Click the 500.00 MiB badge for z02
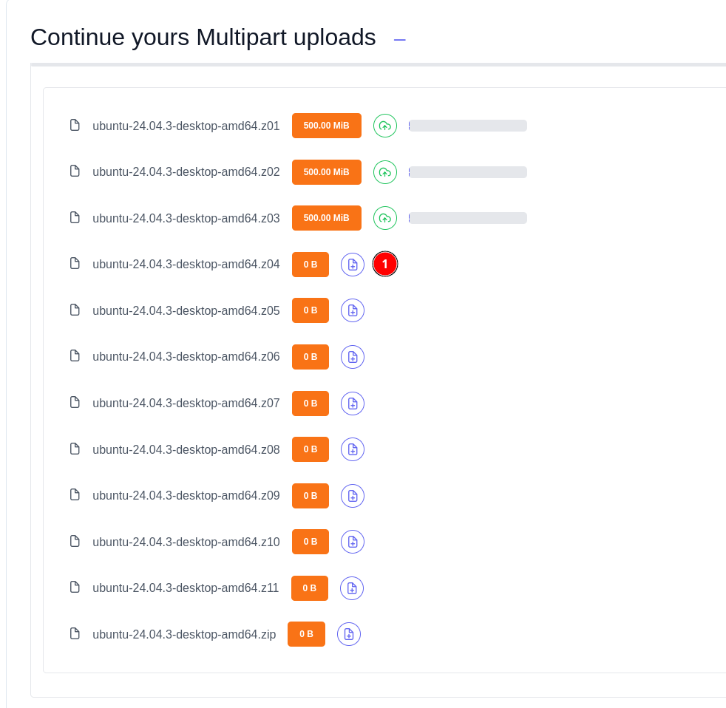This screenshot has height=708, width=726. click(x=326, y=172)
